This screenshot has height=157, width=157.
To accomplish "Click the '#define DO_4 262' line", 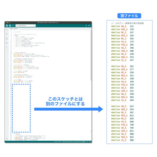I will [122, 66].
